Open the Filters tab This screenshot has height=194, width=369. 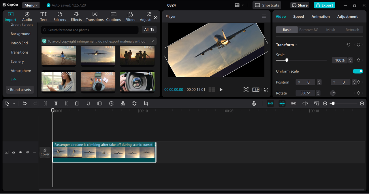[130, 16]
